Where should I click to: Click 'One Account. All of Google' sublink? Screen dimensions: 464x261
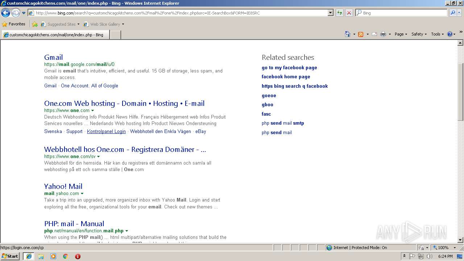point(90,86)
